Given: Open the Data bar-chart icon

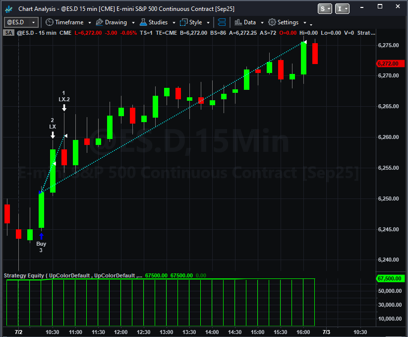Looking at the screenshot, I should pos(238,22).
